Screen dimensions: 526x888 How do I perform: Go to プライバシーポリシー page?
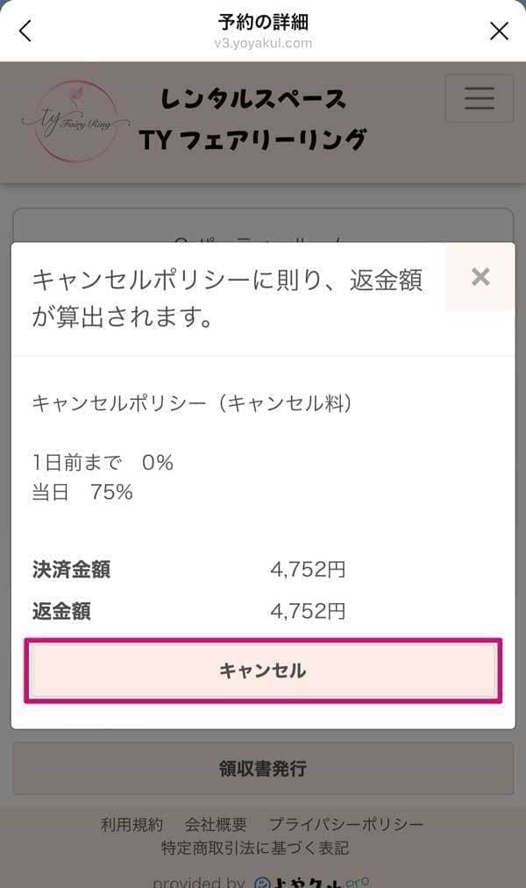(x=346, y=824)
